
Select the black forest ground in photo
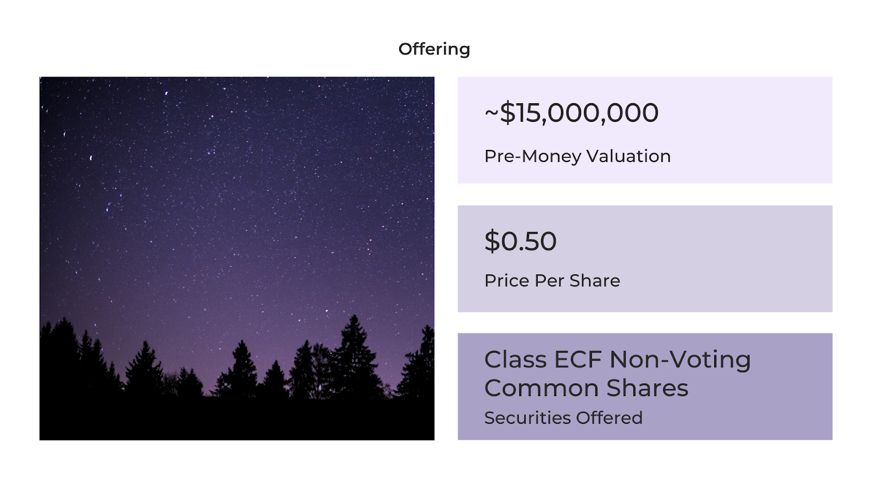(237, 418)
